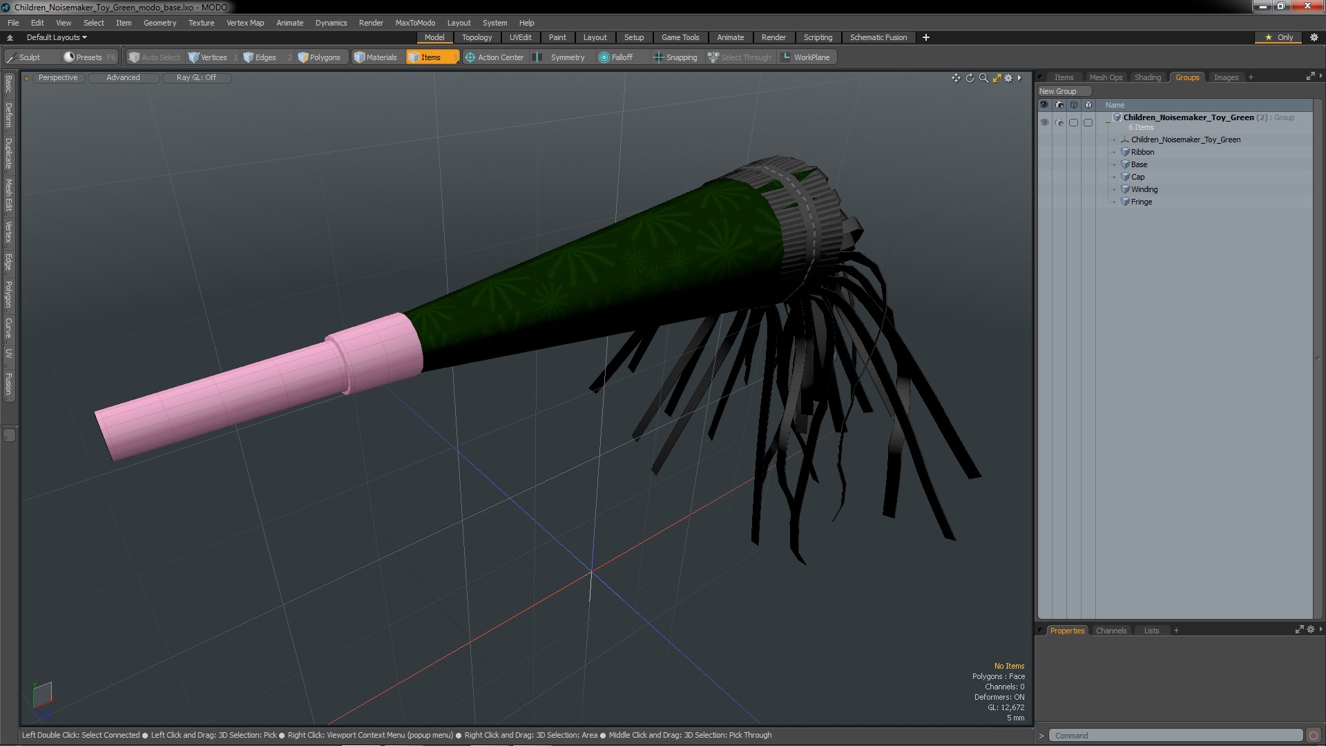This screenshot has width=1326, height=746.
Task: Activate the Snapping tool
Action: coord(675,57)
